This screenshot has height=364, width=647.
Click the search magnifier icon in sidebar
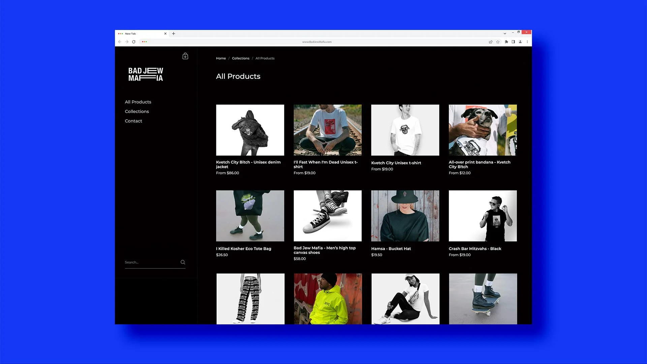point(183,262)
